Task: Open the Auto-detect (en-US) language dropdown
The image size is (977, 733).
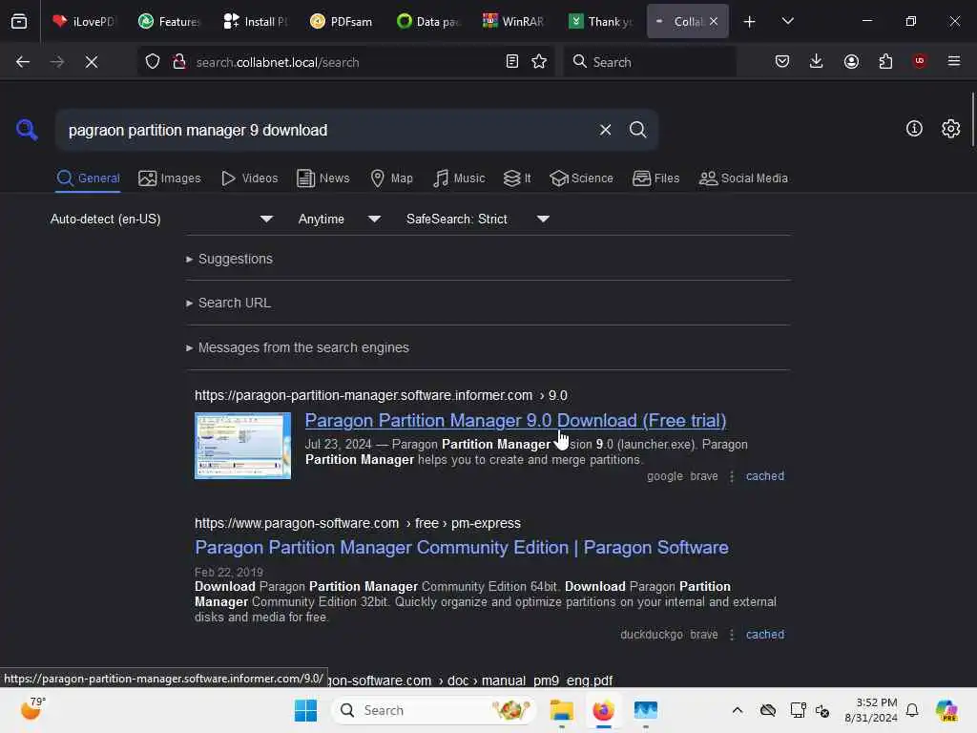Action: (x=161, y=219)
